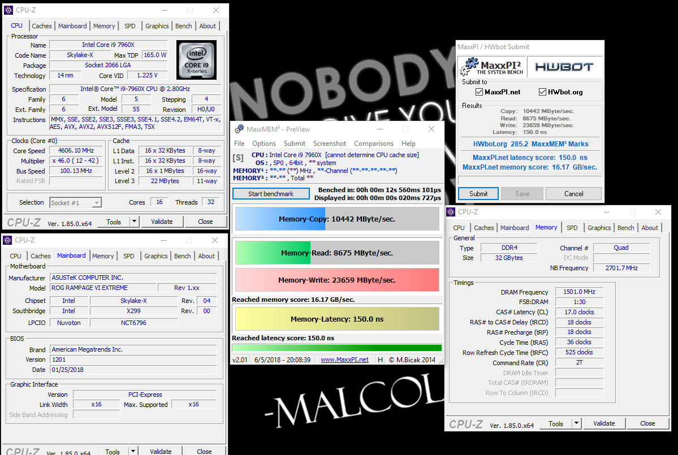Screen dimensions: 678x455
Task: Switch to Graphics tab in top CPU-Z window
Action: 157,26
